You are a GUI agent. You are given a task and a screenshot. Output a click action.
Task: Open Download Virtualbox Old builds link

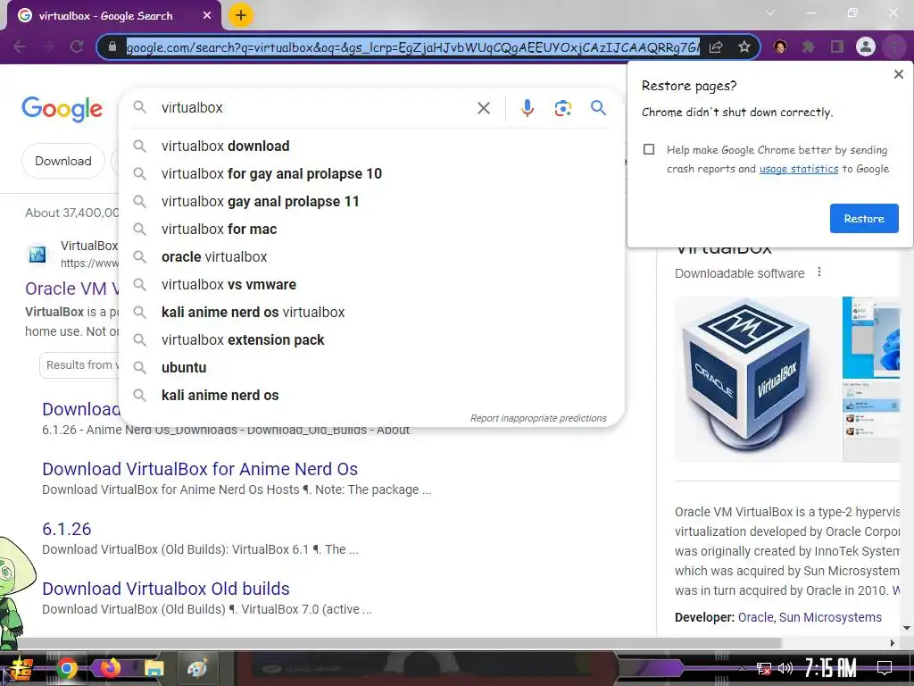coord(165,589)
